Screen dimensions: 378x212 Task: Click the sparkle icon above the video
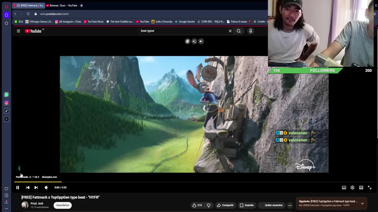pyautogui.click(x=194, y=41)
